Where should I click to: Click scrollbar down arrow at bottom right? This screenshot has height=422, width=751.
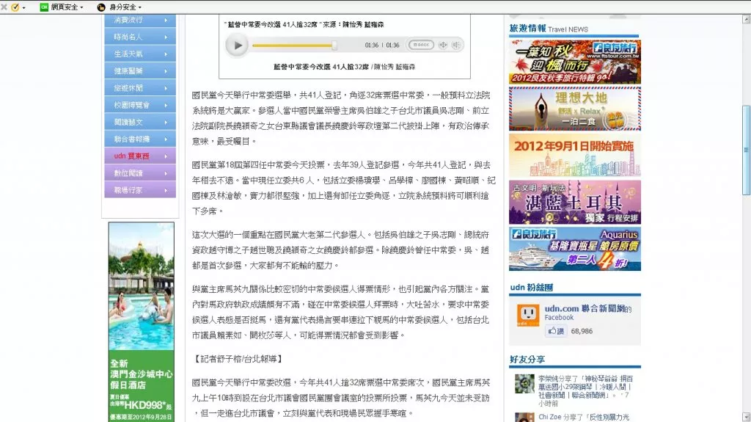(746, 416)
